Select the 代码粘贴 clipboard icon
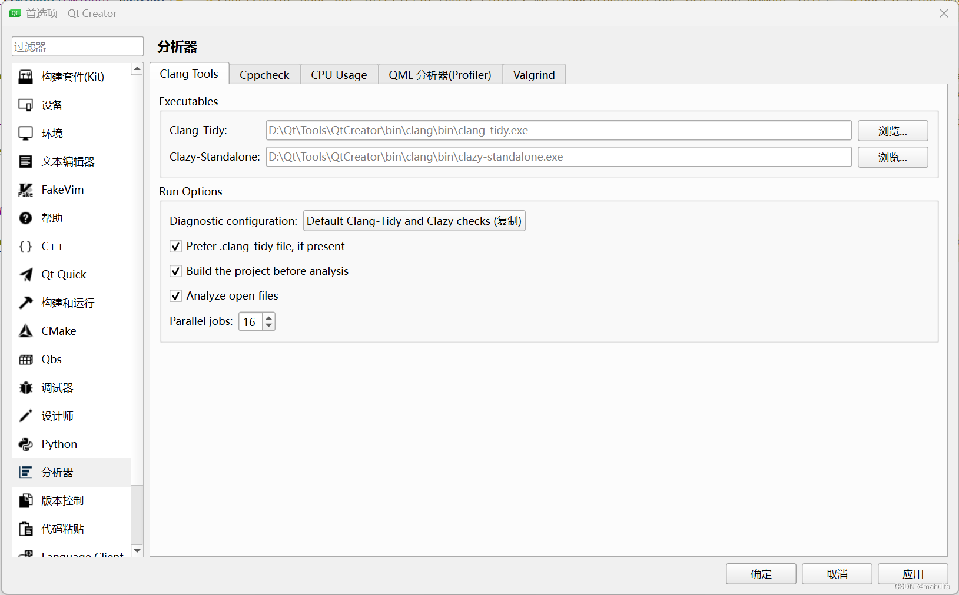This screenshot has height=595, width=959. 26,528
